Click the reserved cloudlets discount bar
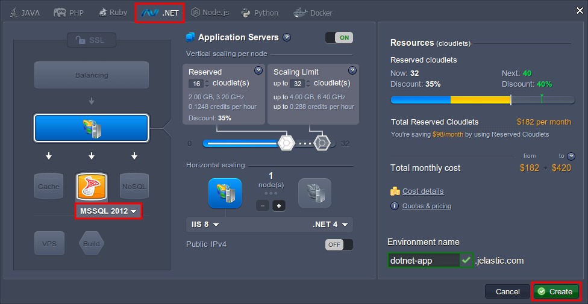The height and width of the screenshot is (304, 588). click(x=483, y=100)
